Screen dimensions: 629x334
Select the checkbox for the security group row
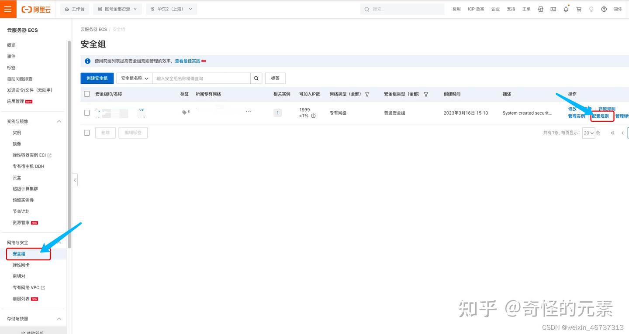tap(86, 112)
